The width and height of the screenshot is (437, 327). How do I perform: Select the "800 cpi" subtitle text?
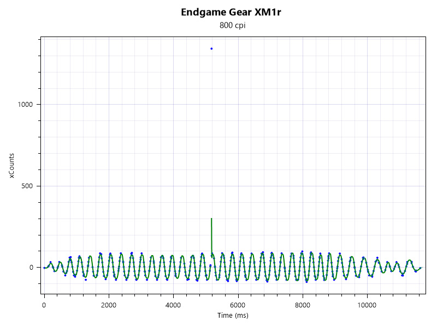(233, 26)
